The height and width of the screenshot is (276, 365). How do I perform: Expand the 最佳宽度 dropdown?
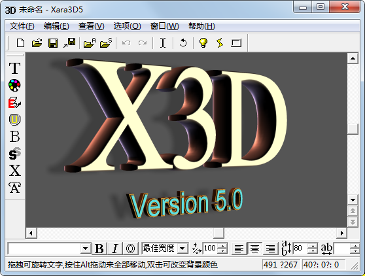point(182,249)
